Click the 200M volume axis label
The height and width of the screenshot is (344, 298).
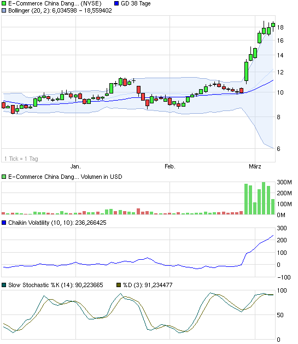pyautogui.click(x=284, y=193)
